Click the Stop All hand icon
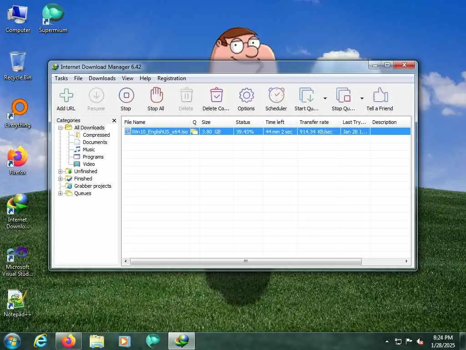 [x=157, y=95]
